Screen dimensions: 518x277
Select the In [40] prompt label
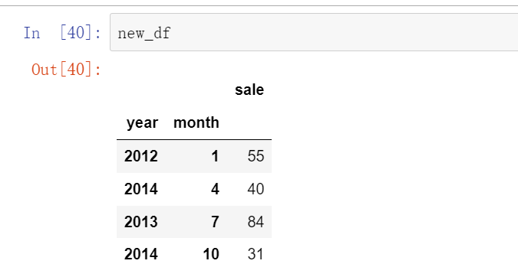(62, 33)
